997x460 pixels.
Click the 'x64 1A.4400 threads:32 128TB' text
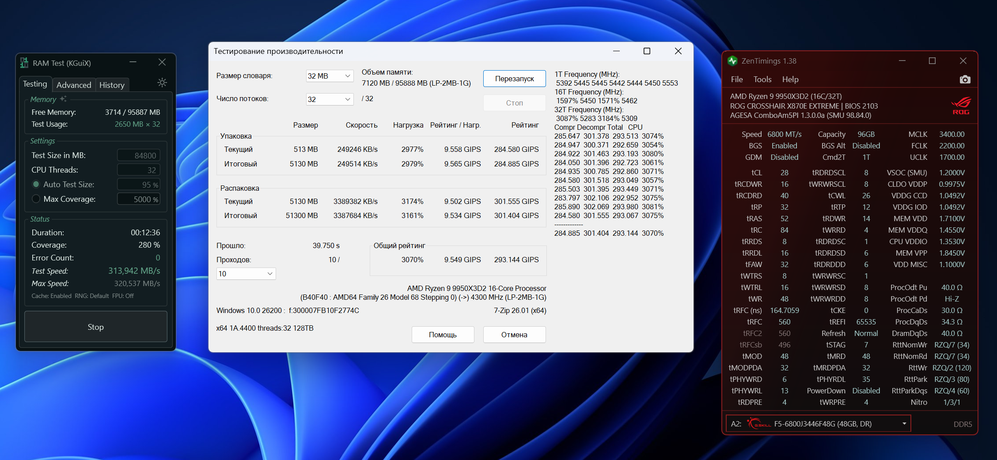265,328
